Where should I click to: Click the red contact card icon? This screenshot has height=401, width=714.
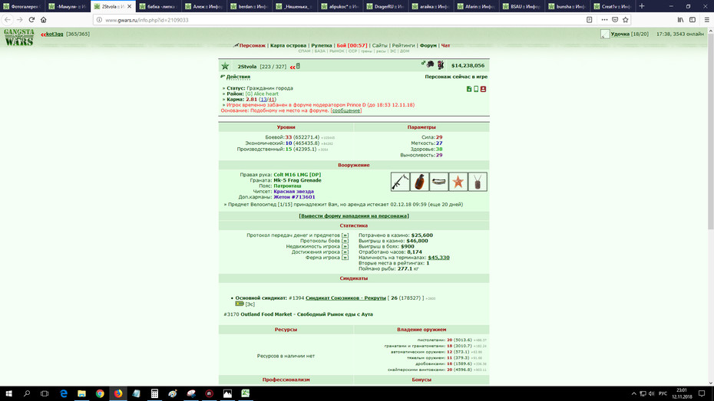483,89
